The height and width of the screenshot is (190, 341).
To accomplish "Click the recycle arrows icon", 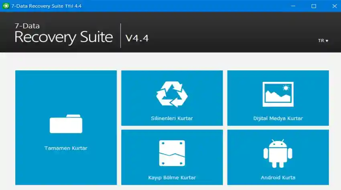I will (x=172, y=94).
